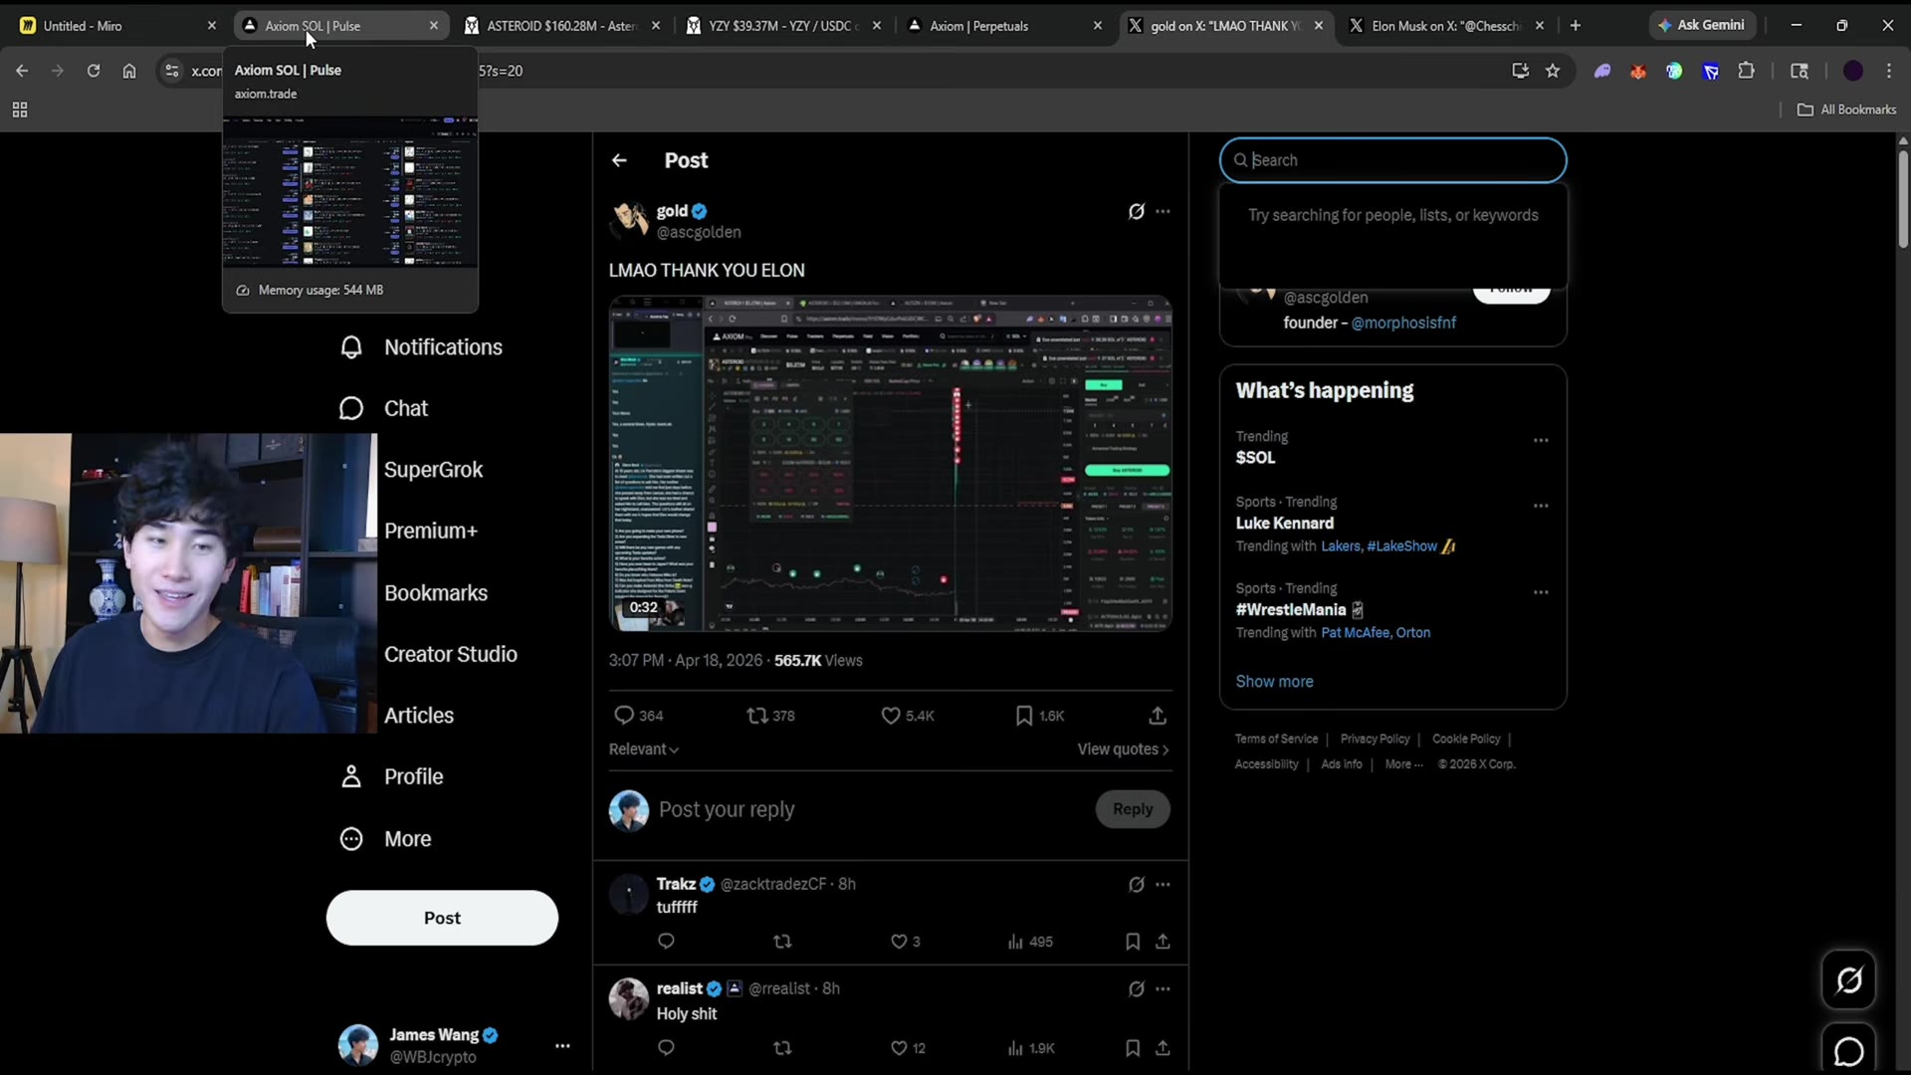Screen dimensions: 1911x1075
Task: Click the Reply button beside the reply box
Action: 1133,809
